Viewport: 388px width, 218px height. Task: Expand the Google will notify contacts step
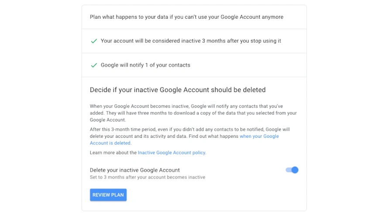(x=145, y=65)
